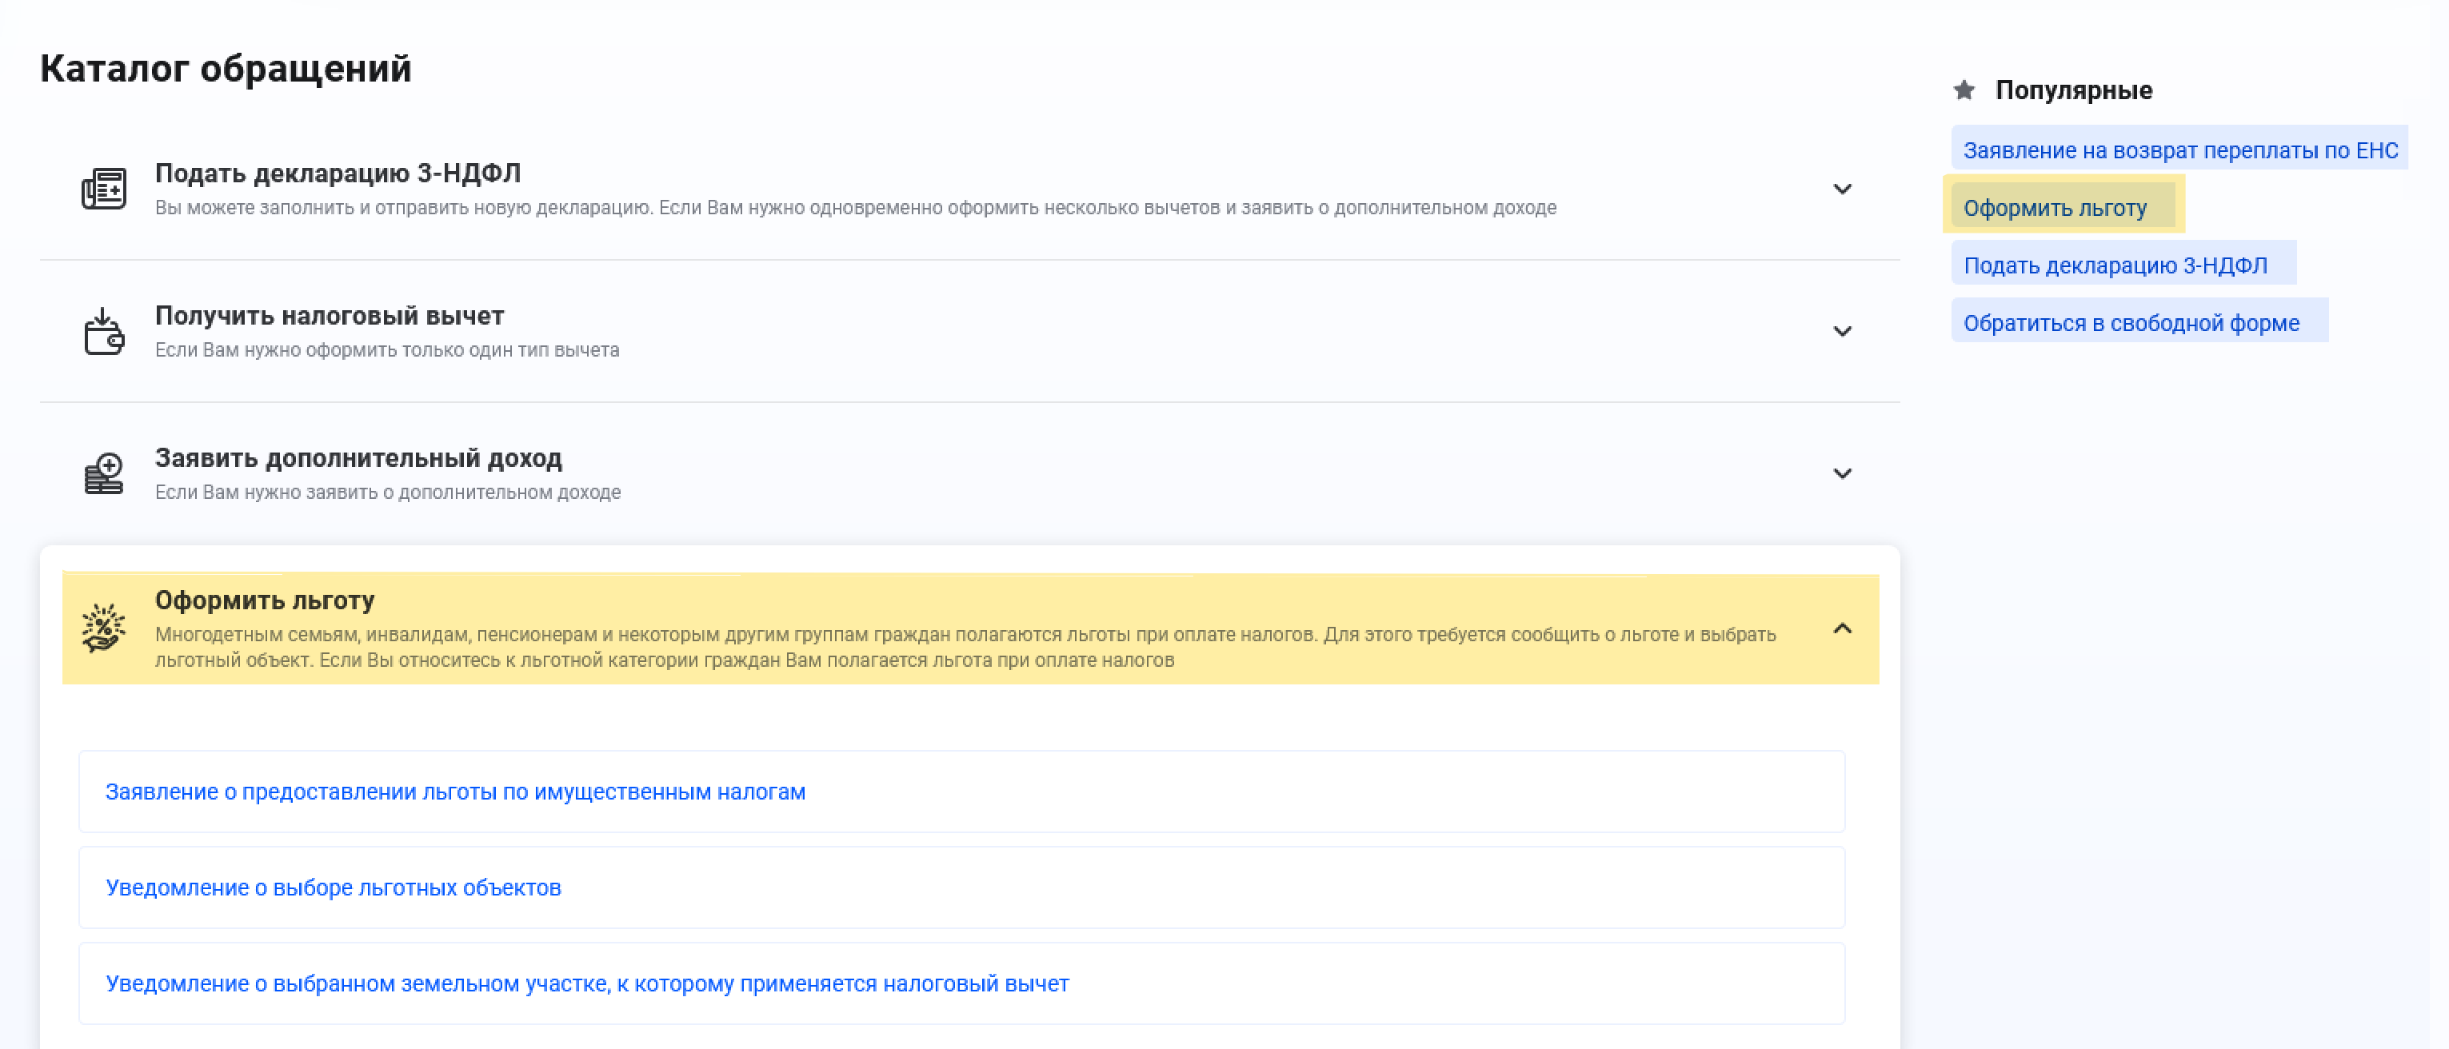
Task: Click description starting 'Вы можете заполнить и отправить'
Action: pos(856,207)
